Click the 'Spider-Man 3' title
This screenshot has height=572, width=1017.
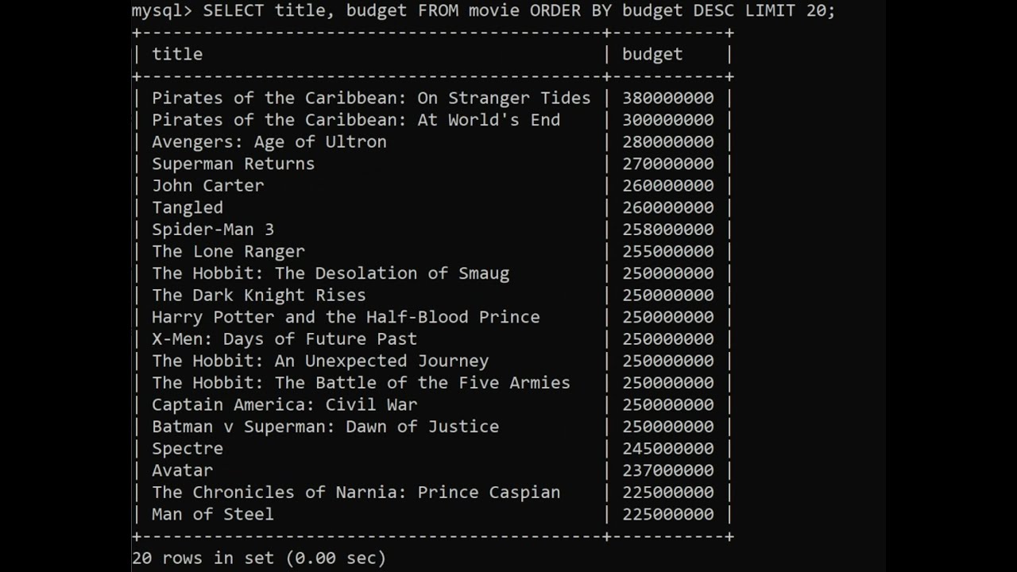(x=212, y=230)
